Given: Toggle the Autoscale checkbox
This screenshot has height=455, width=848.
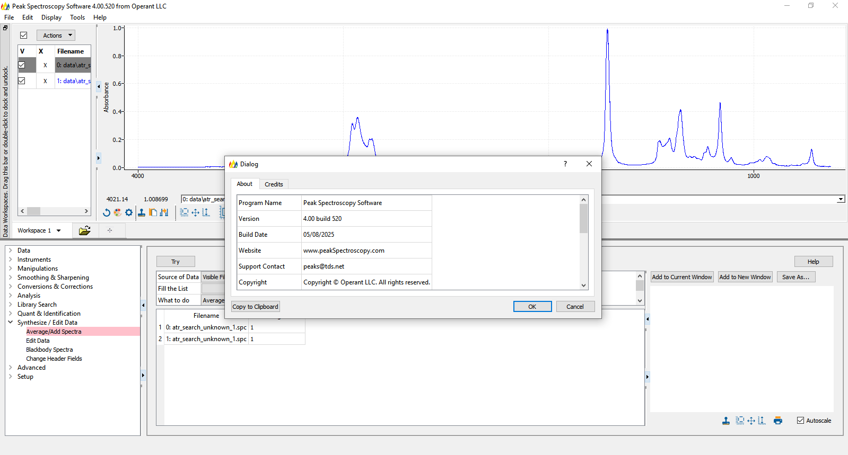Looking at the screenshot, I should pos(801,421).
